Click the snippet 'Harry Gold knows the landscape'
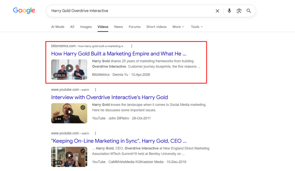Image resolution: width=295 pixels, height=171 pixels. [149, 108]
